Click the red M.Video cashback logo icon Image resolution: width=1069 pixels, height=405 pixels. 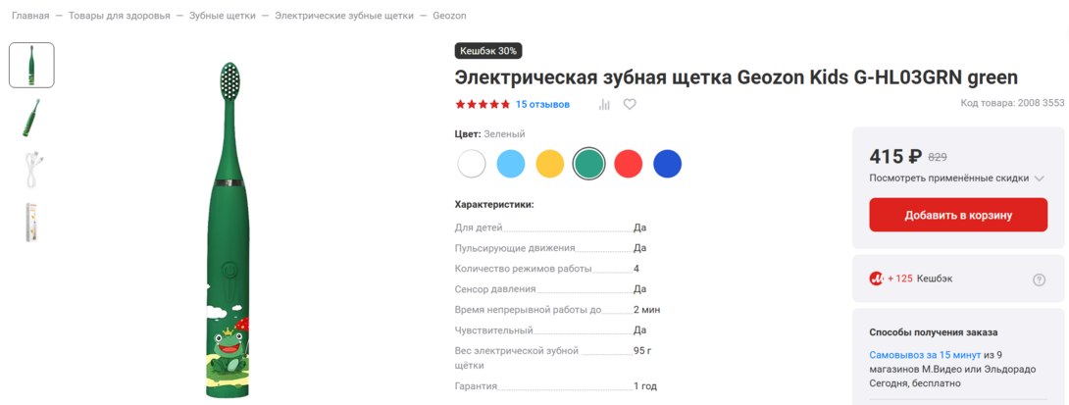[876, 278]
